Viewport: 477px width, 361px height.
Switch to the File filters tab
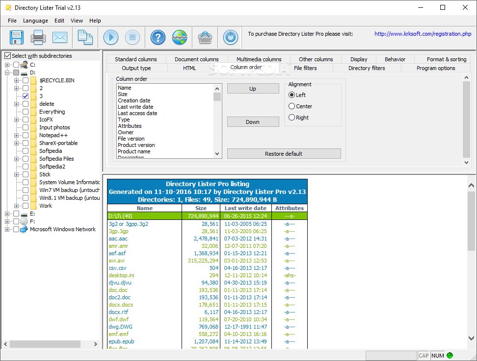(x=305, y=68)
